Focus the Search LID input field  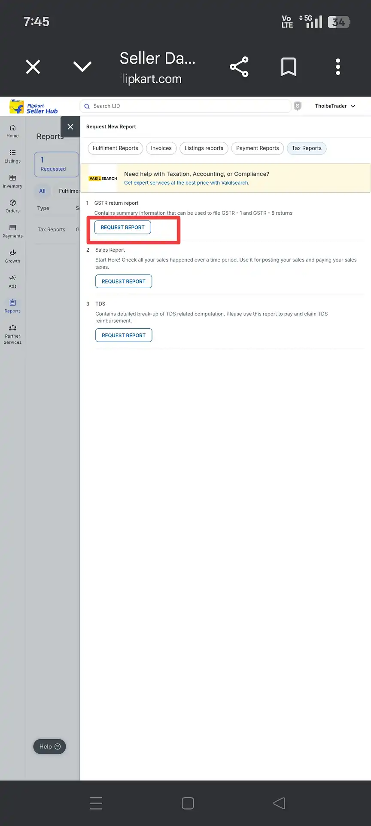click(x=185, y=106)
